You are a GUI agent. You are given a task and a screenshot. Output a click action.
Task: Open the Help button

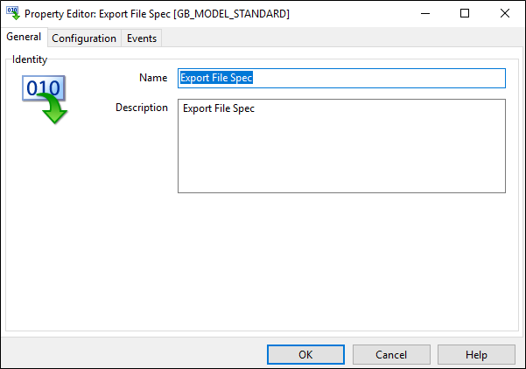coord(476,355)
